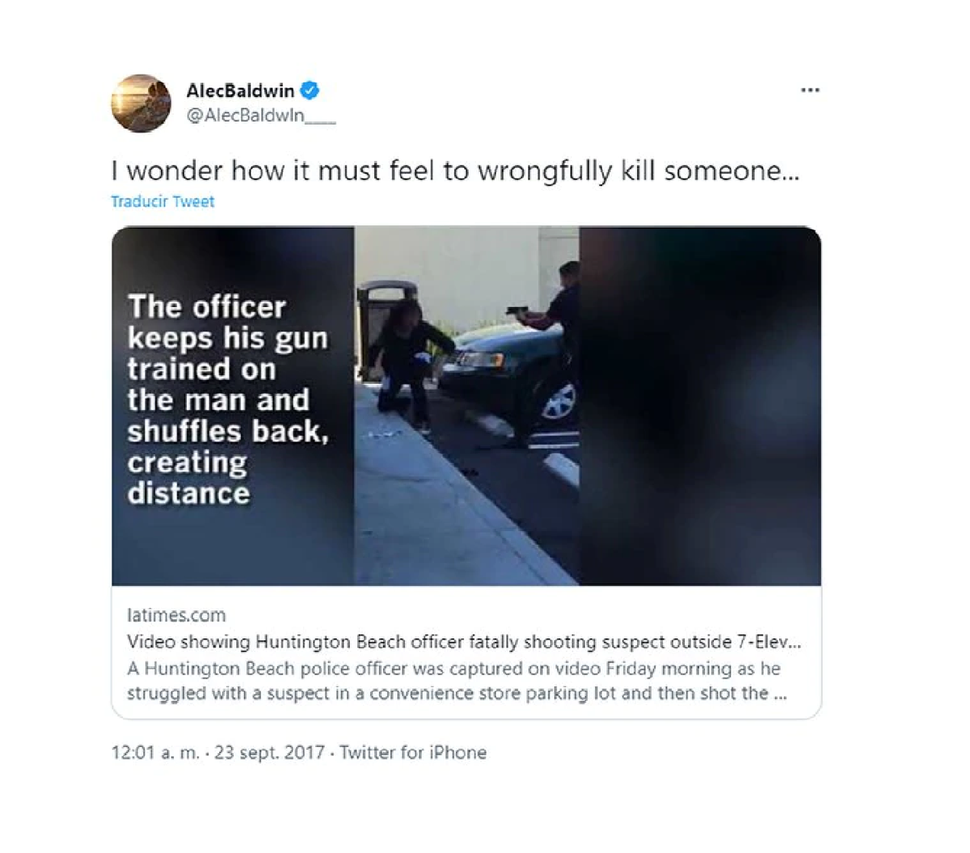Open the Twitter for iPhone source label
This screenshot has width=970, height=853.
[413, 753]
